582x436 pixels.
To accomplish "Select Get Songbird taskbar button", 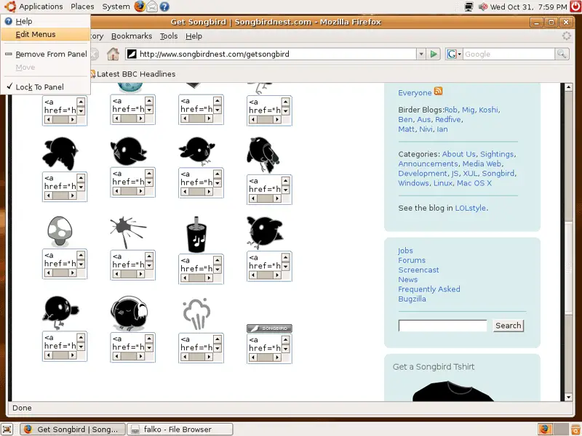I will pyautogui.click(x=73, y=429).
